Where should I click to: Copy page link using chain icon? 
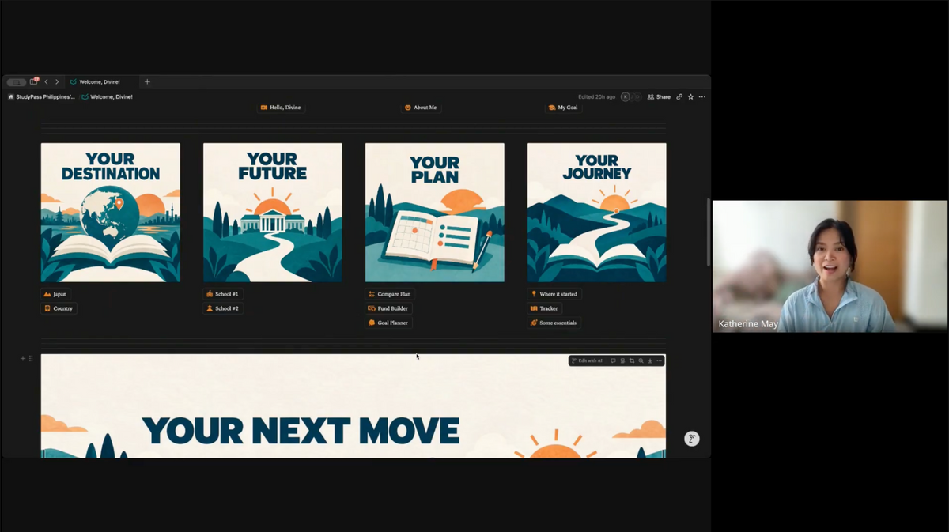pos(679,96)
